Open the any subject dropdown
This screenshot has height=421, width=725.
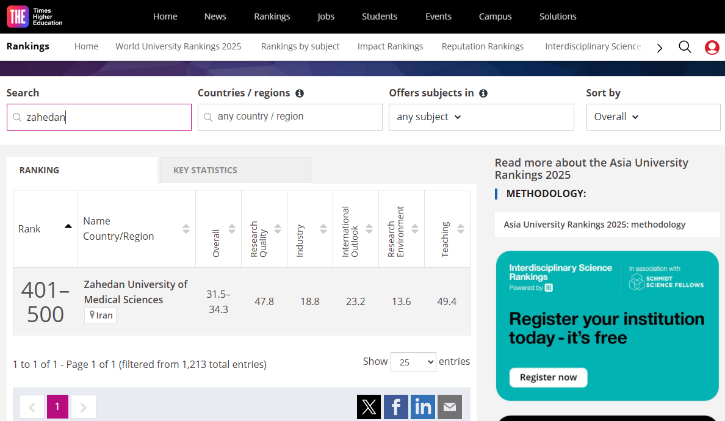pos(482,117)
